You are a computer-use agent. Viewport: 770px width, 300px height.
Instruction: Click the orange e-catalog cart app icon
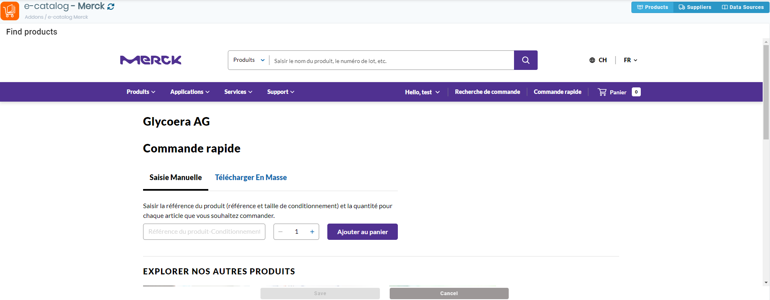coord(10,11)
